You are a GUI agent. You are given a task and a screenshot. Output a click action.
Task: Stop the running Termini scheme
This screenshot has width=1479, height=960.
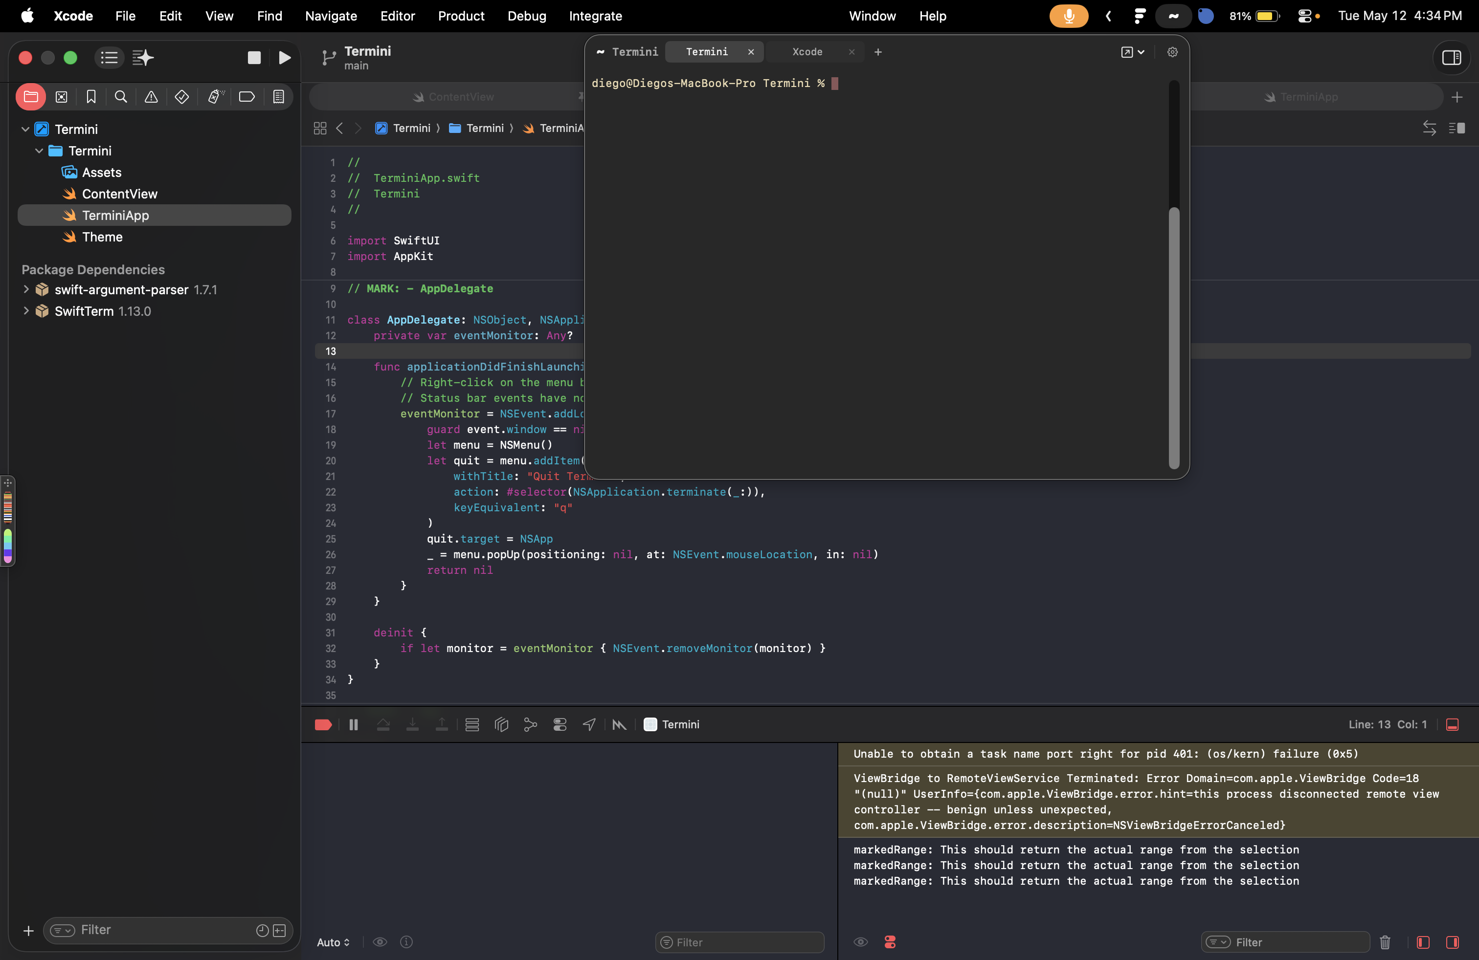pyautogui.click(x=254, y=58)
